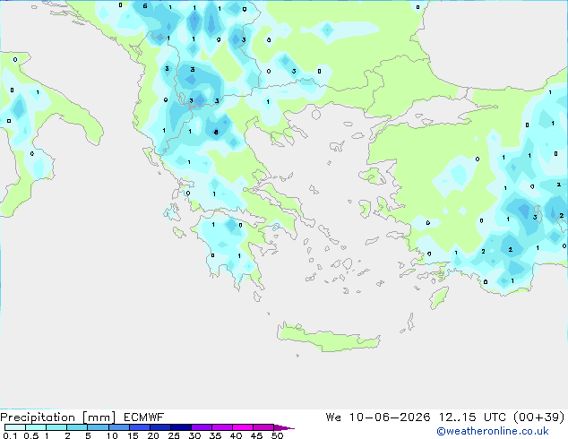Select the 40–45 mm magenta legend swatch
Image resolution: width=568 pixels, height=439 pixels.
243,427
